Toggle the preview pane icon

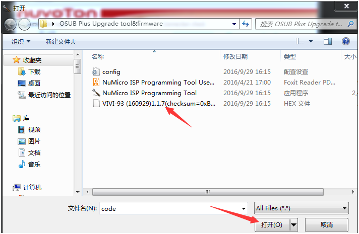[328, 41]
